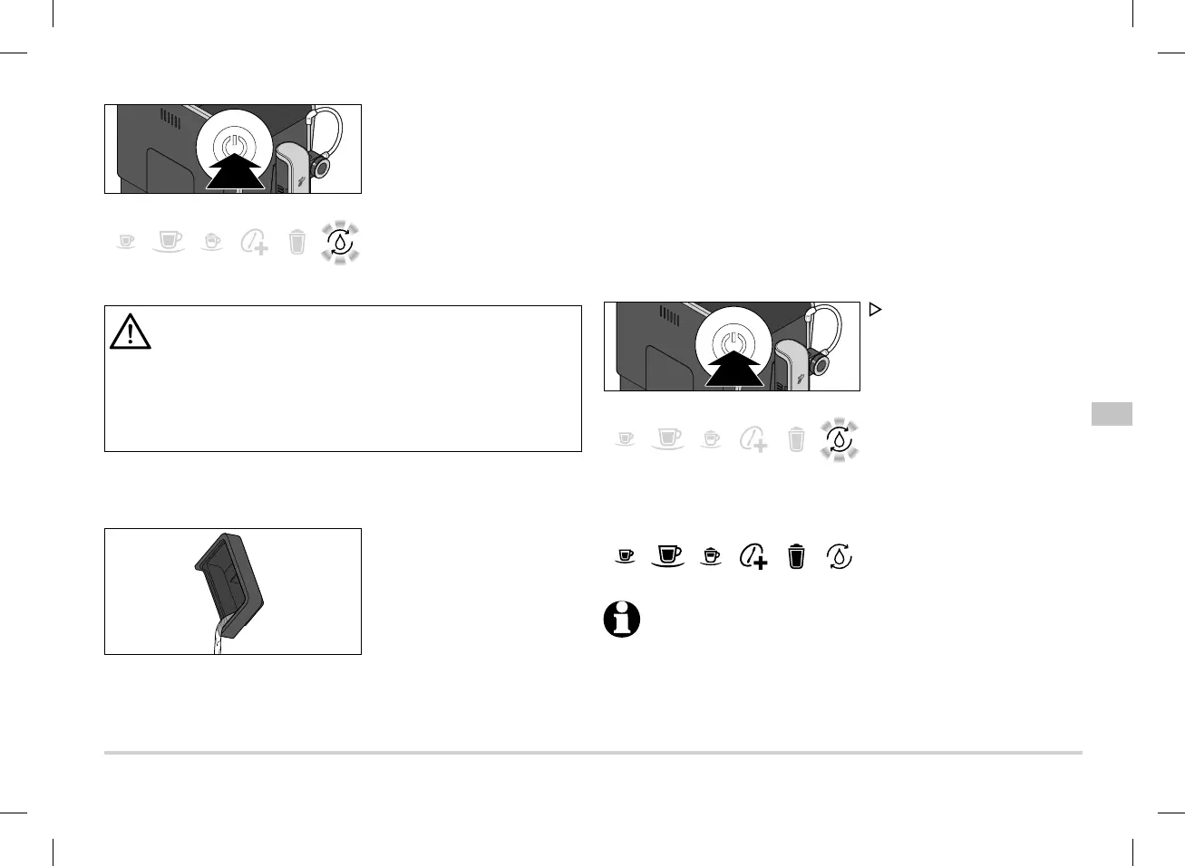
Task: Select the flashing descale droplet under the right-hand illustration
Action: [x=839, y=439]
